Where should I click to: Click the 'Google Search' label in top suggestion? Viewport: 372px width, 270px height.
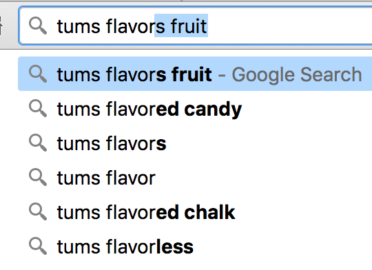coord(296,75)
